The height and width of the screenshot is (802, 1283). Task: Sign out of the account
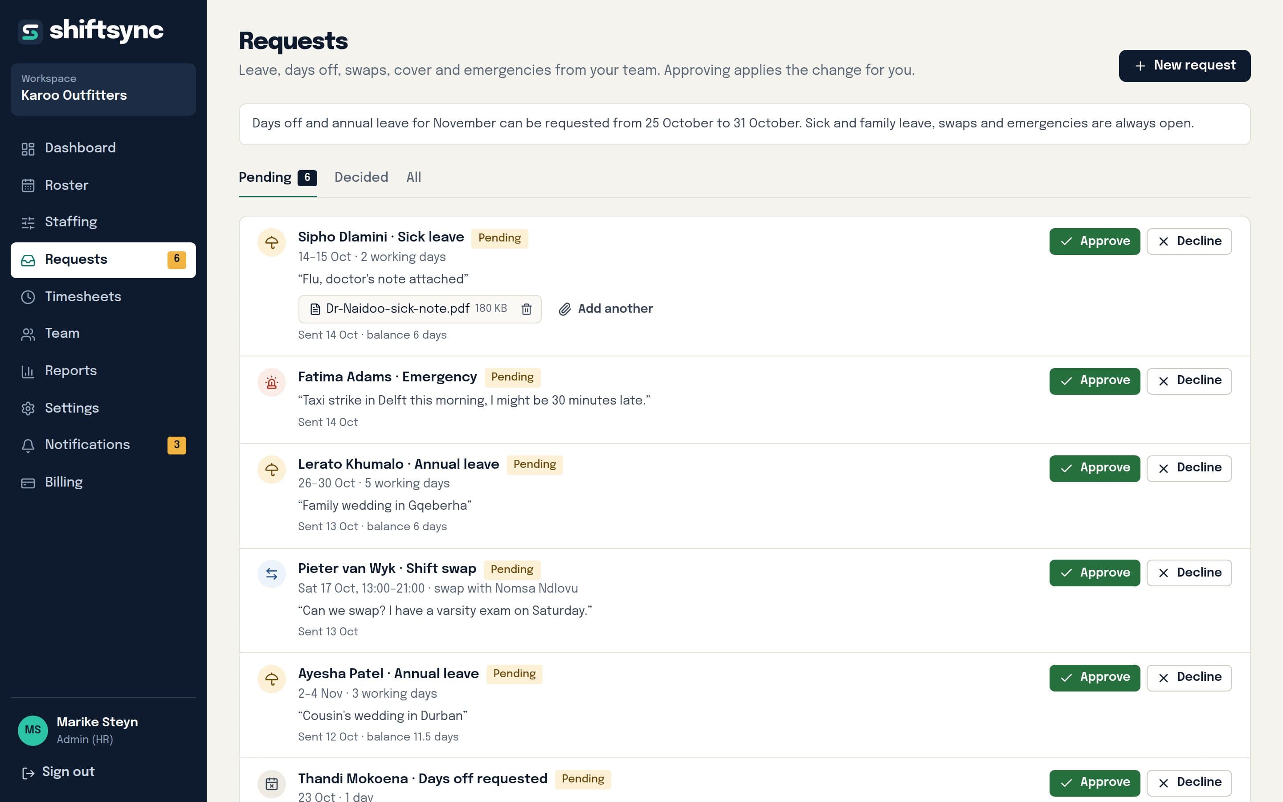tap(58, 772)
